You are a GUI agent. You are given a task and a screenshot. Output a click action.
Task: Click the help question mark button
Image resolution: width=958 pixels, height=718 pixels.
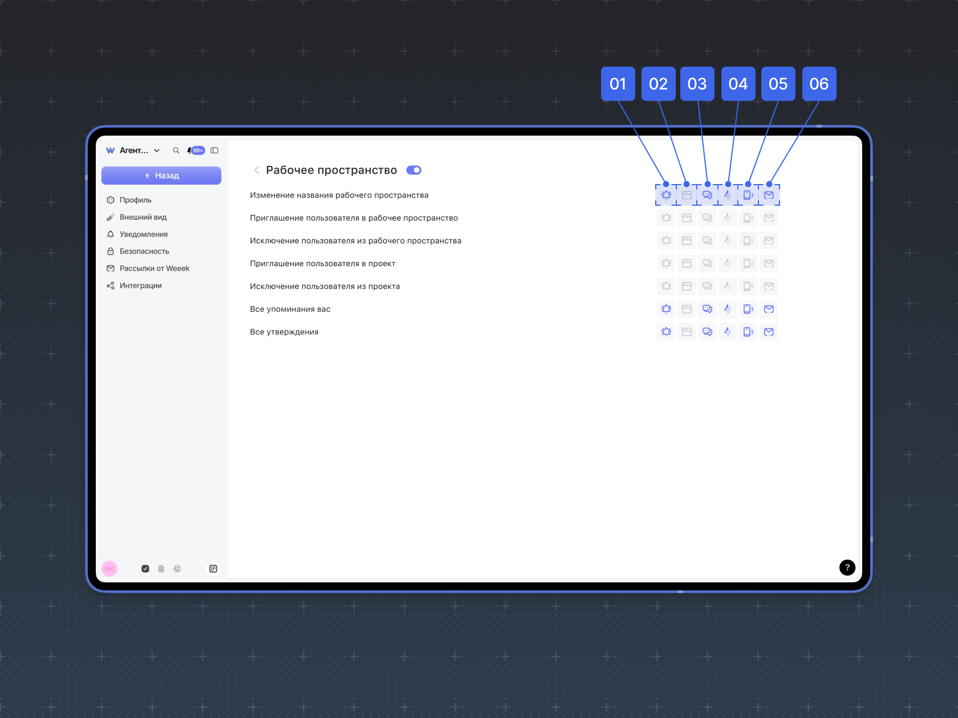point(847,568)
